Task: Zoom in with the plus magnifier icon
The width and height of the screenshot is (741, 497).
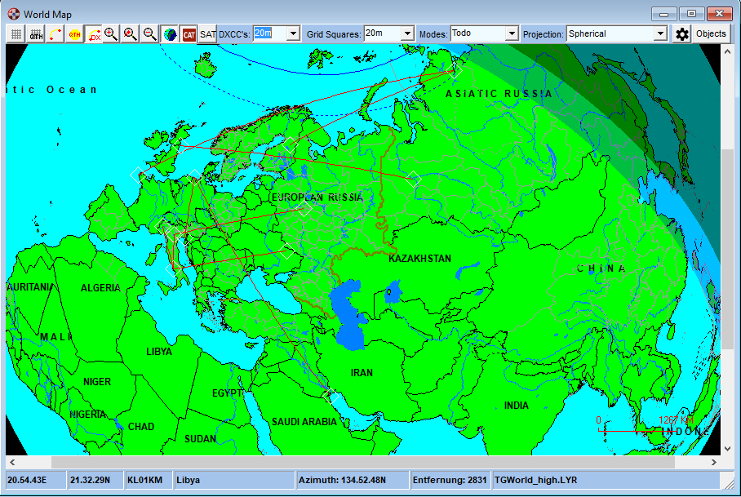Action: click(x=109, y=33)
